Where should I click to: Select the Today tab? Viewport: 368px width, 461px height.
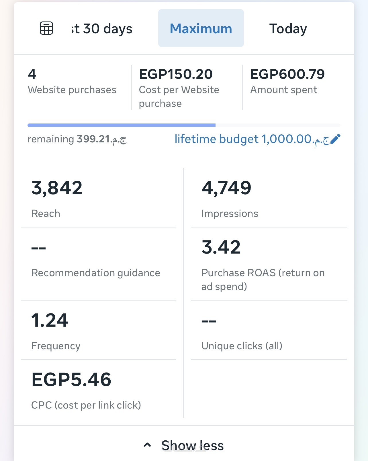point(288,29)
